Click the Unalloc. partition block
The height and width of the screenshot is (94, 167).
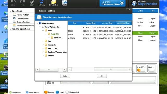[152, 68]
